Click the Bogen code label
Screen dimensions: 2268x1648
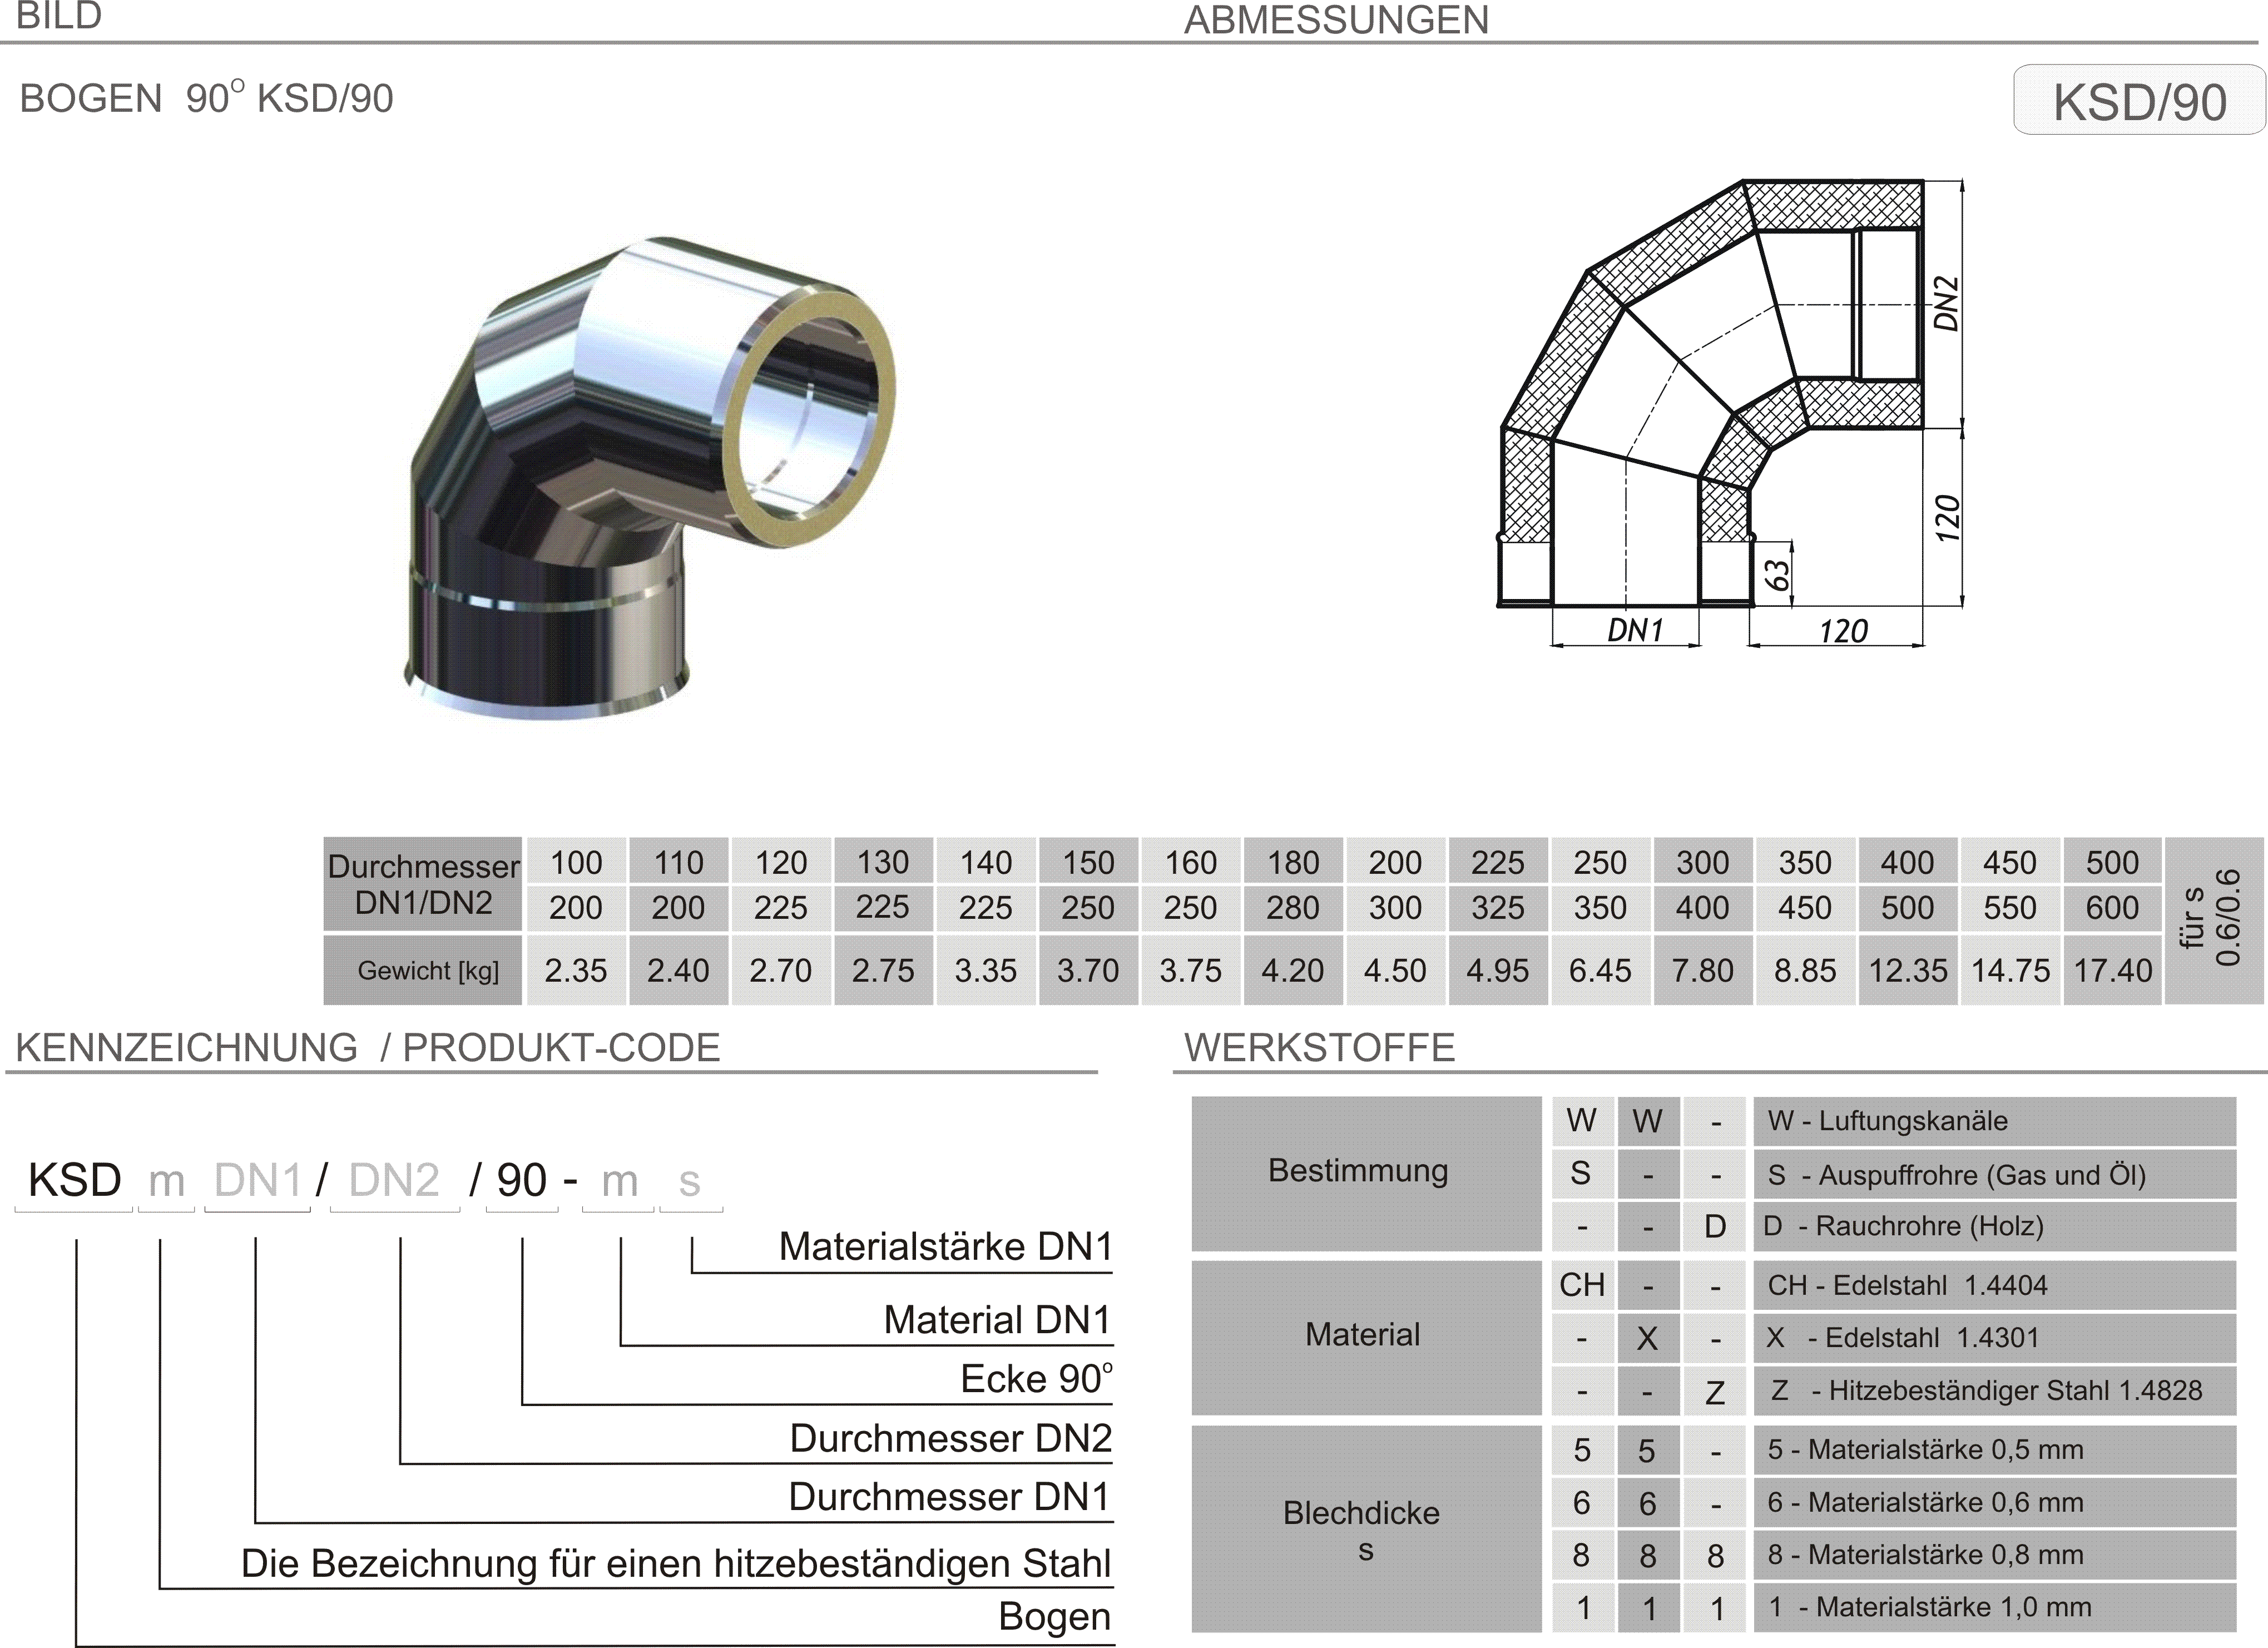pos(1054,1617)
